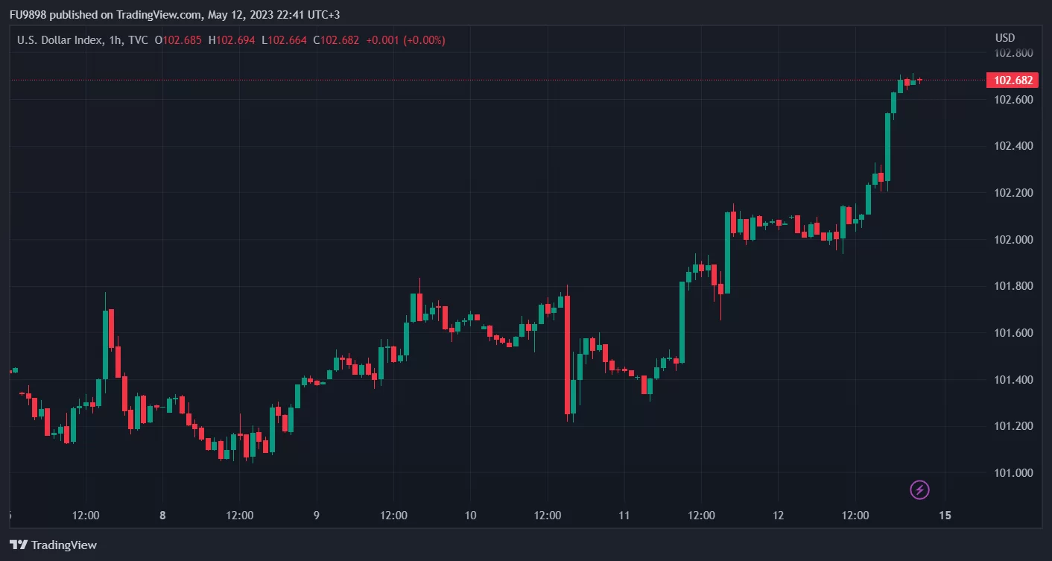The height and width of the screenshot is (561, 1052).
Task: Click date label 15 on time axis
Action: click(x=945, y=516)
